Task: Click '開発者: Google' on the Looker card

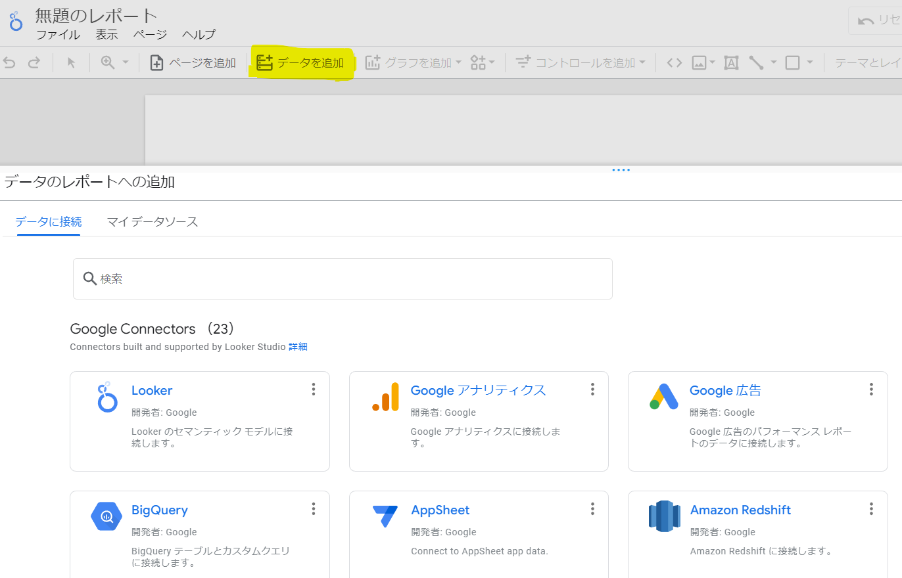Action: 164,412
